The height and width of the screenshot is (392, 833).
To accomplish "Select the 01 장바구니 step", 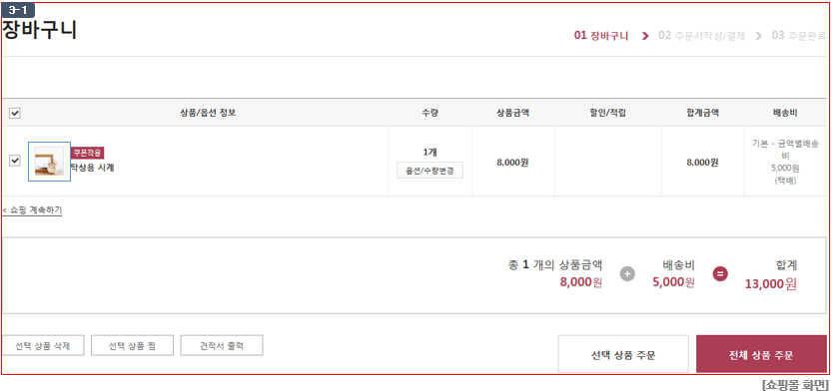I will point(601,36).
